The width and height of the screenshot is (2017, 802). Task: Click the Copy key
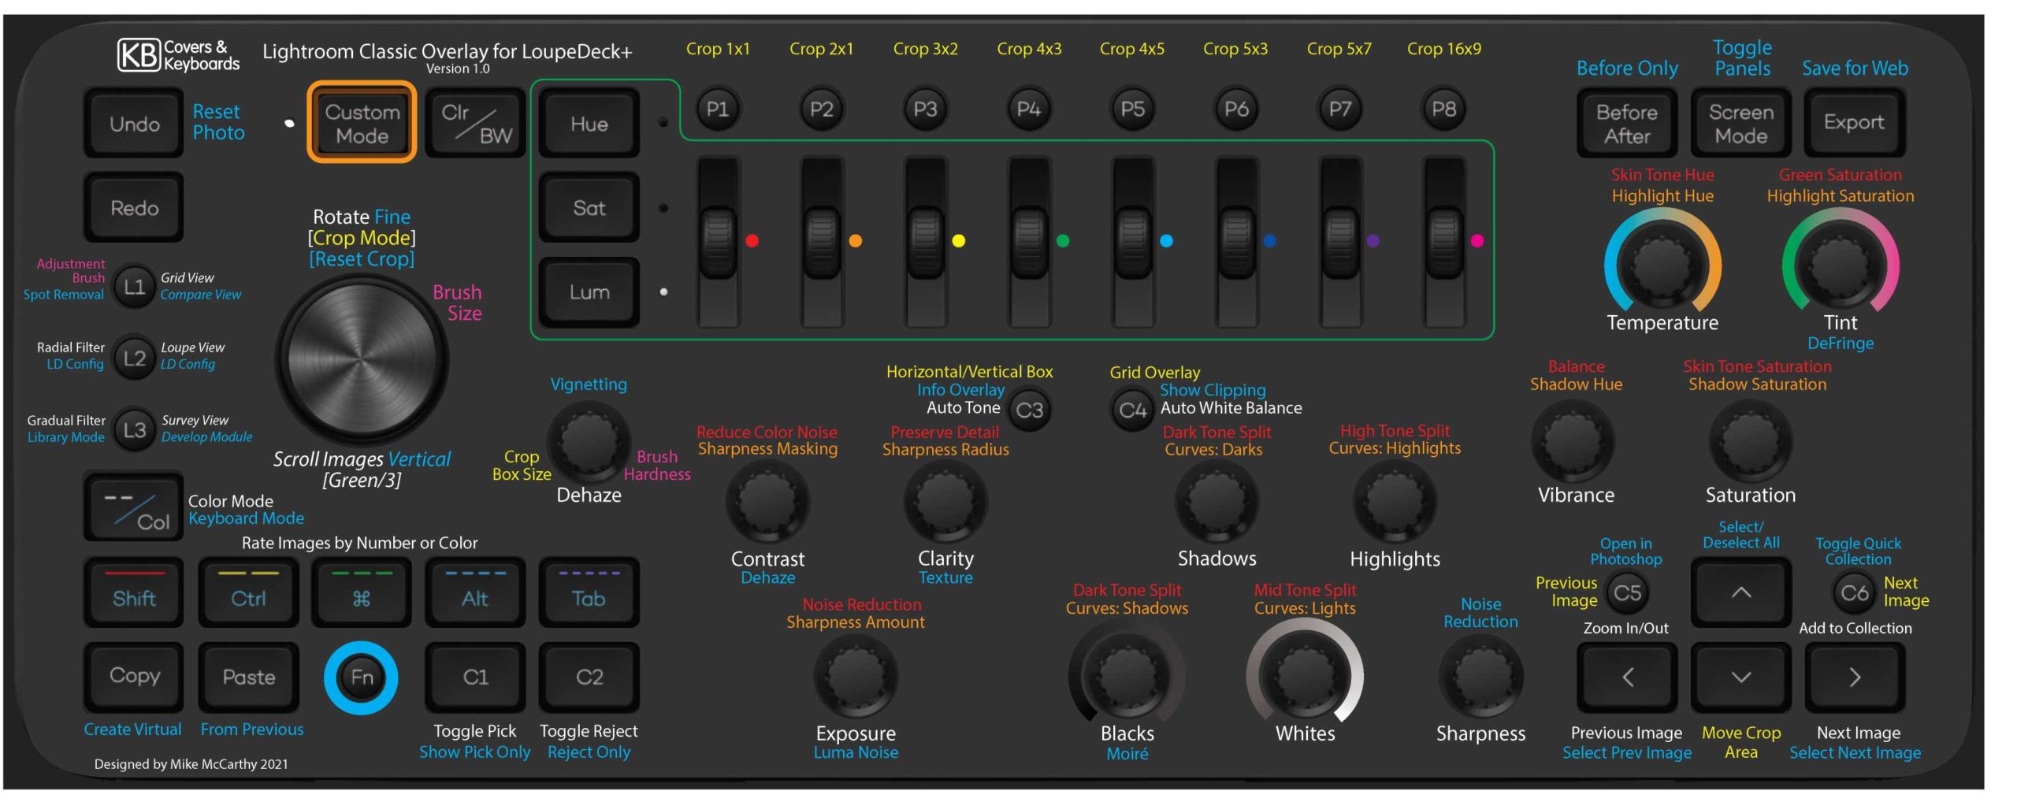pos(134,677)
